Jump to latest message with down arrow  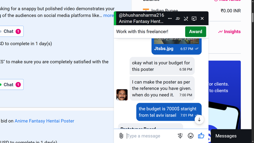pyautogui.click(x=199, y=120)
